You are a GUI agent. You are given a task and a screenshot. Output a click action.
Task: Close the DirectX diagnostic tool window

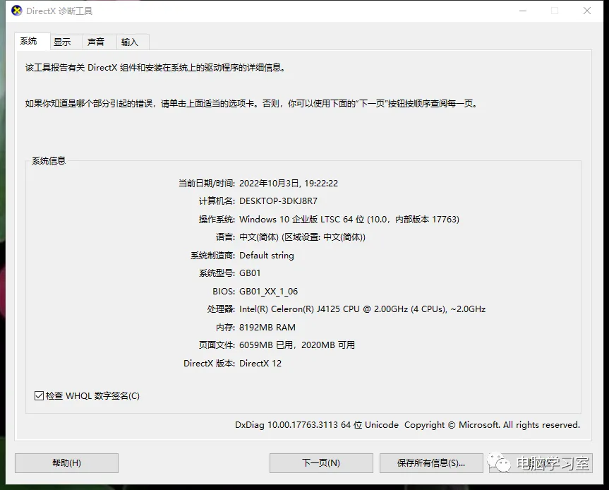point(587,11)
